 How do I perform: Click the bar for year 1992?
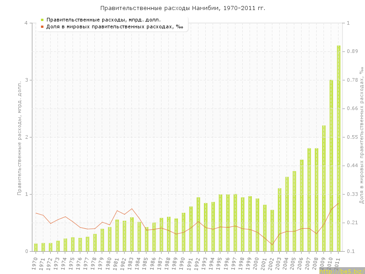click(x=198, y=224)
